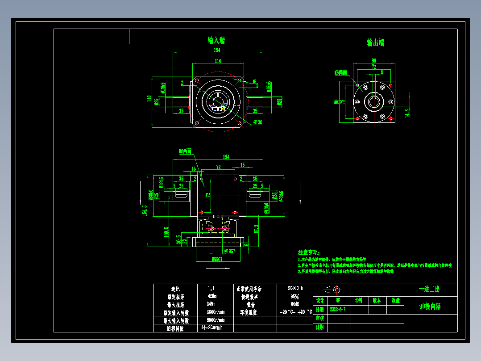The width and height of the screenshot is (481, 361).
Task: Click the 90换向器 drawing title
Action: point(430,306)
